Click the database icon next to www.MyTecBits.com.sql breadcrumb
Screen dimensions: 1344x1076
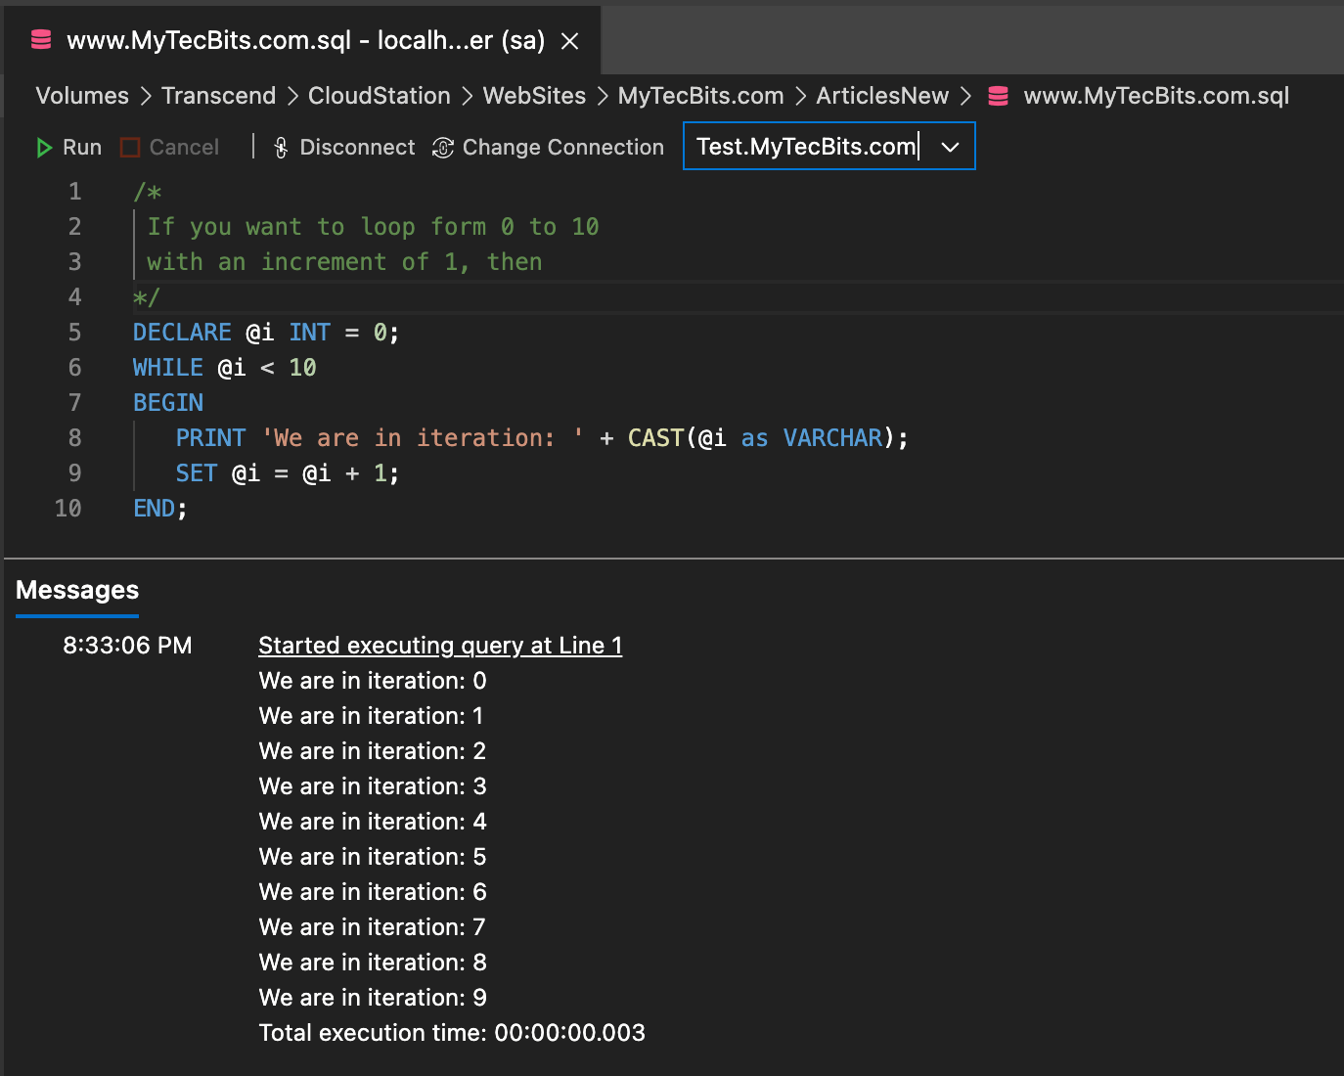point(997,95)
